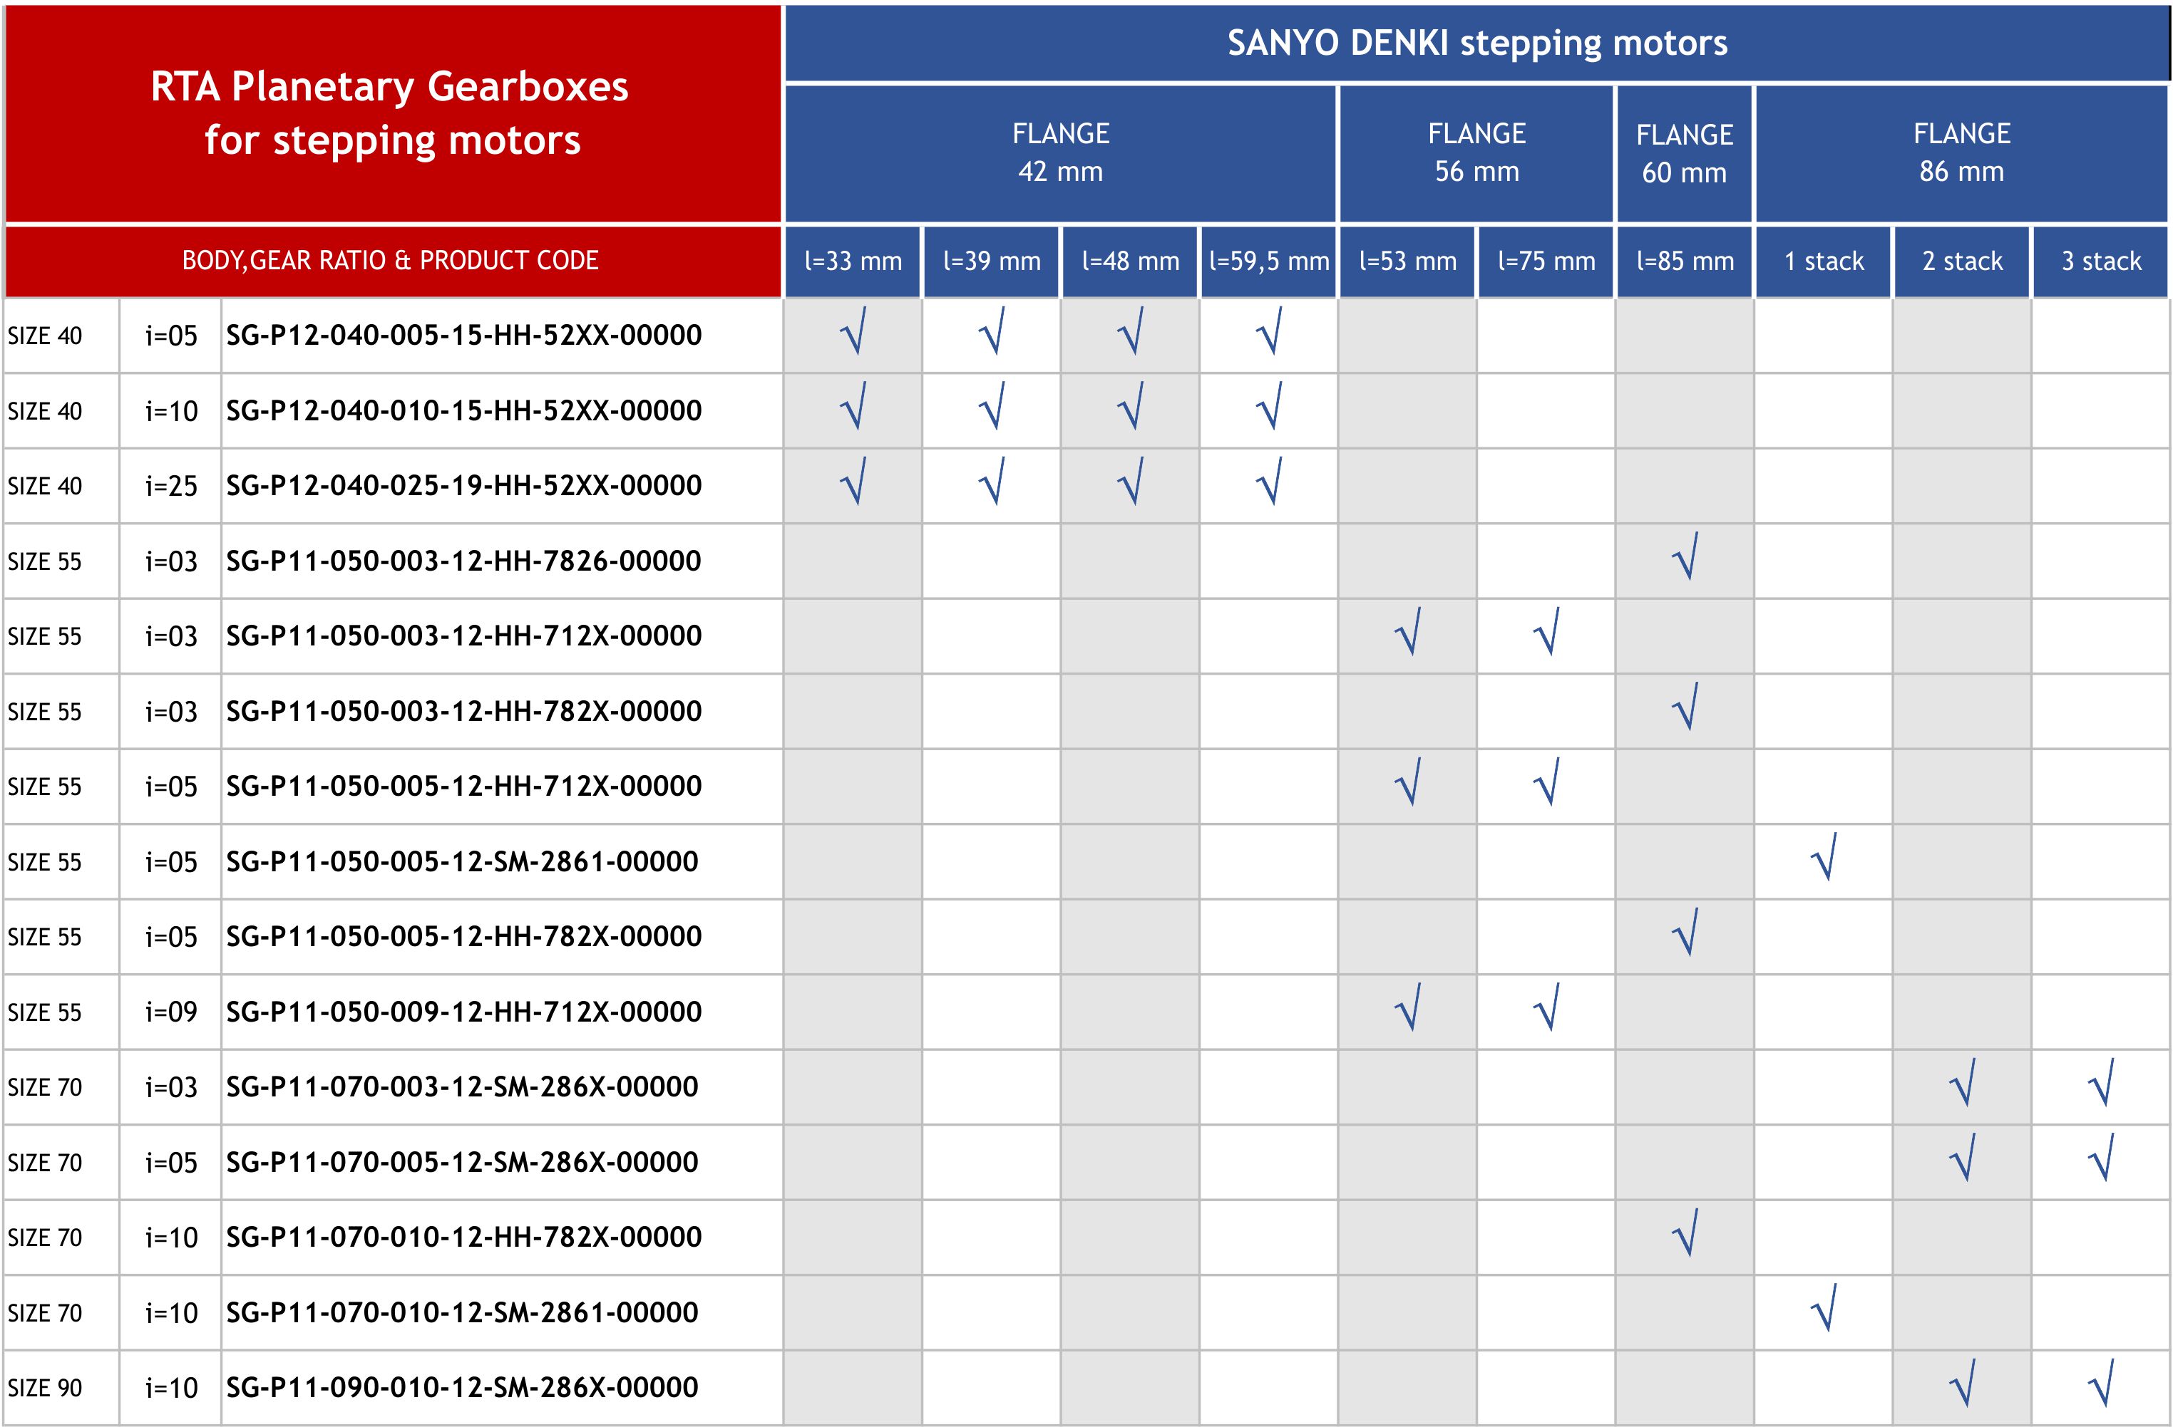The height and width of the screenshot is (1427, 2173).
Task: Click 'i=25' gear ratio cell
Action: pos(170,485)
